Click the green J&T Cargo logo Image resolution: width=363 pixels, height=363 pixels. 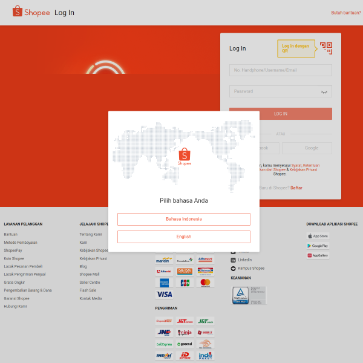205,321
